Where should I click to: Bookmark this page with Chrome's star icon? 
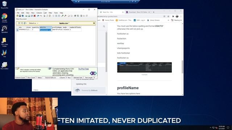tap(168, 16)
